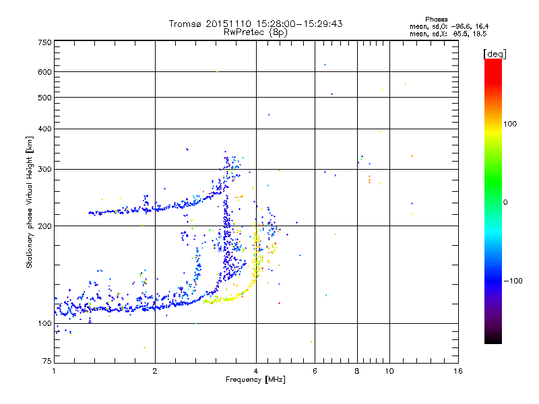Click the y-axis tick label '400'
The height and width of the screenshot is (404, 539).
[x=44, y=129]
